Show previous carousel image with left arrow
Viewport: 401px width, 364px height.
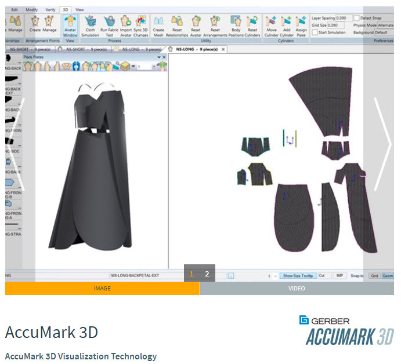pyautogui.click(x=16, y=144)
